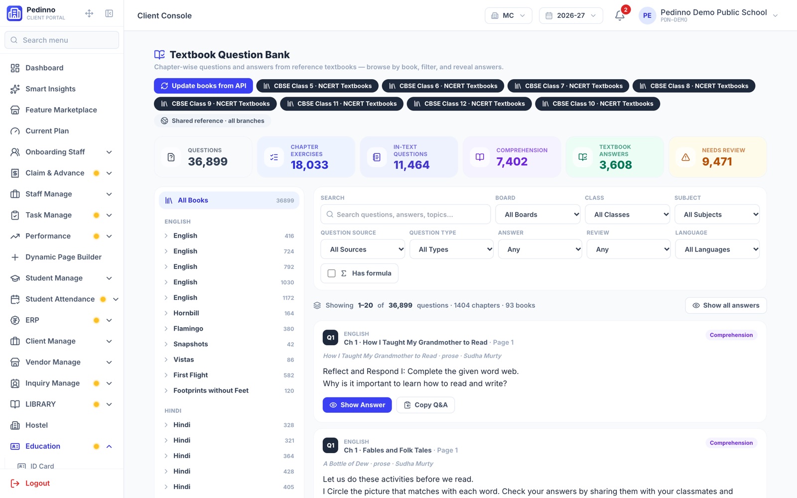Select All Books in the book list
This screenshot has width=797, height=498.
point(229,200)
